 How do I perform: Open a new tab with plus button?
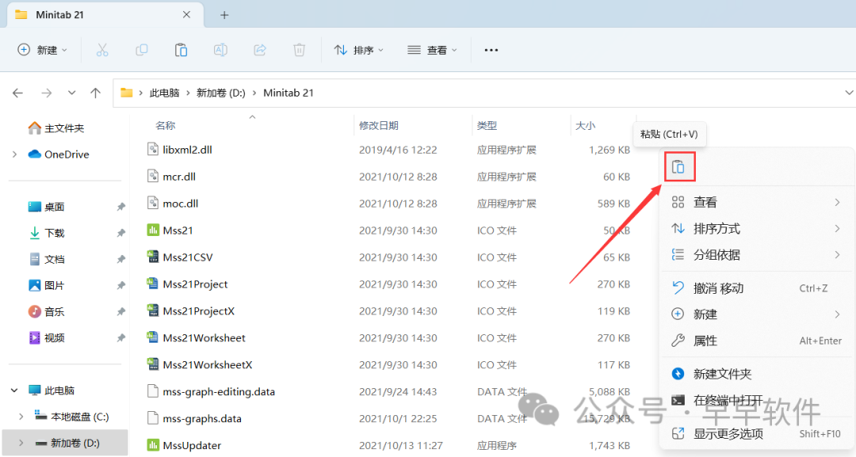(x=224, y=15)
